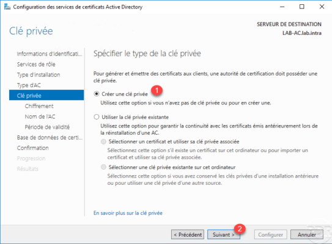The height and width of the screenshot is (244, 332).
Task: Open the Période de validité sub-step
Action: [x=47, y=127]
